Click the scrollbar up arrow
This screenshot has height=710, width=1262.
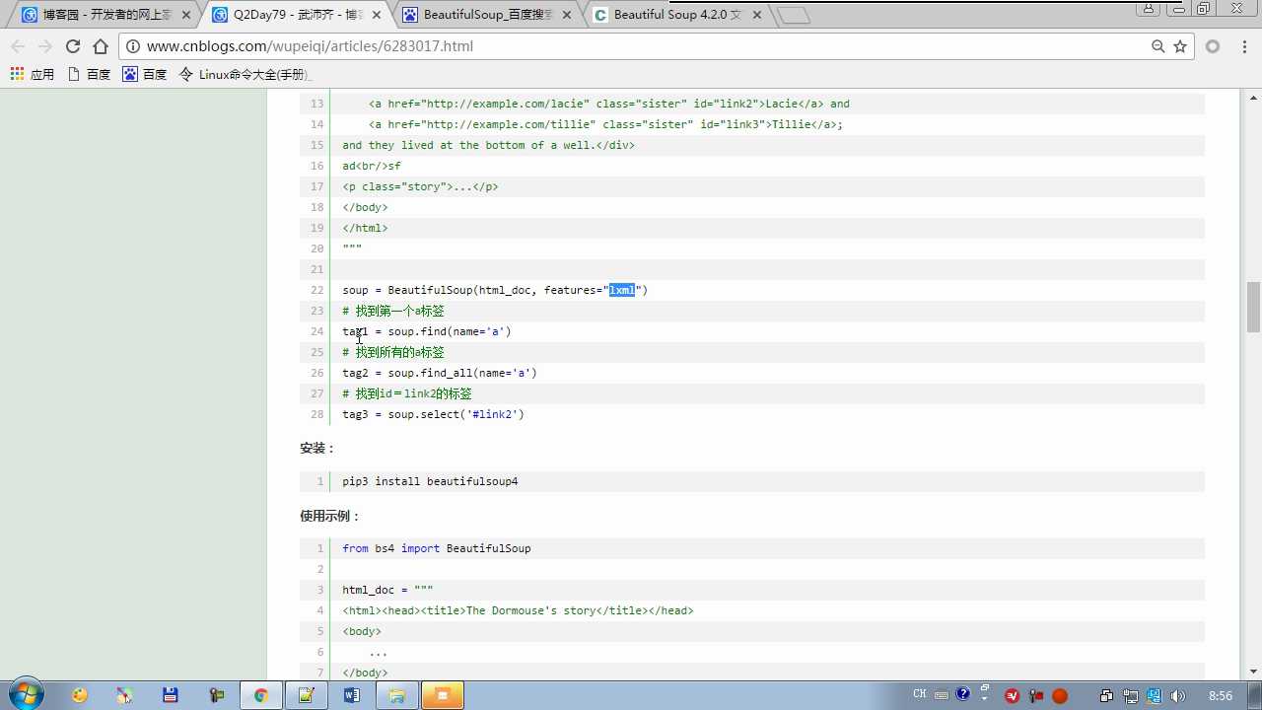click(x=1254, y=97)
